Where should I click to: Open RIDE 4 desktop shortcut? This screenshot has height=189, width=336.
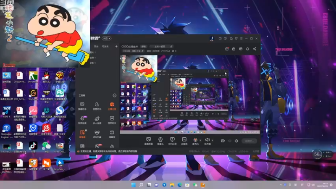tap(6, 112)
